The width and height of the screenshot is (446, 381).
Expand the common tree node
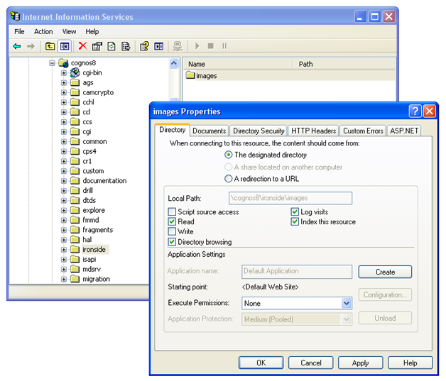coord(64,141)
